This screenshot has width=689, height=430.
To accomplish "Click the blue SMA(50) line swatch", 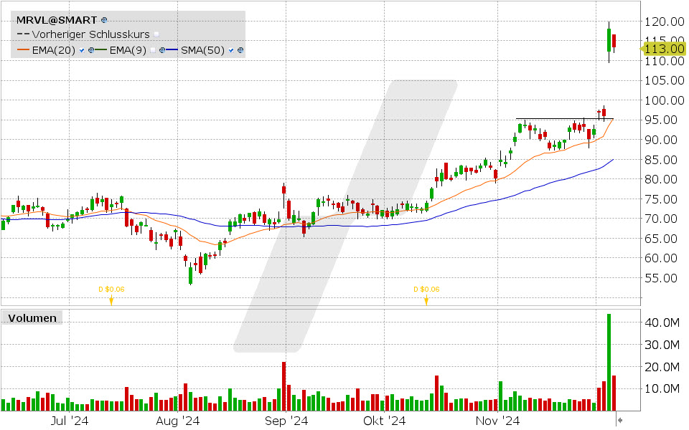I will [172, 49].
